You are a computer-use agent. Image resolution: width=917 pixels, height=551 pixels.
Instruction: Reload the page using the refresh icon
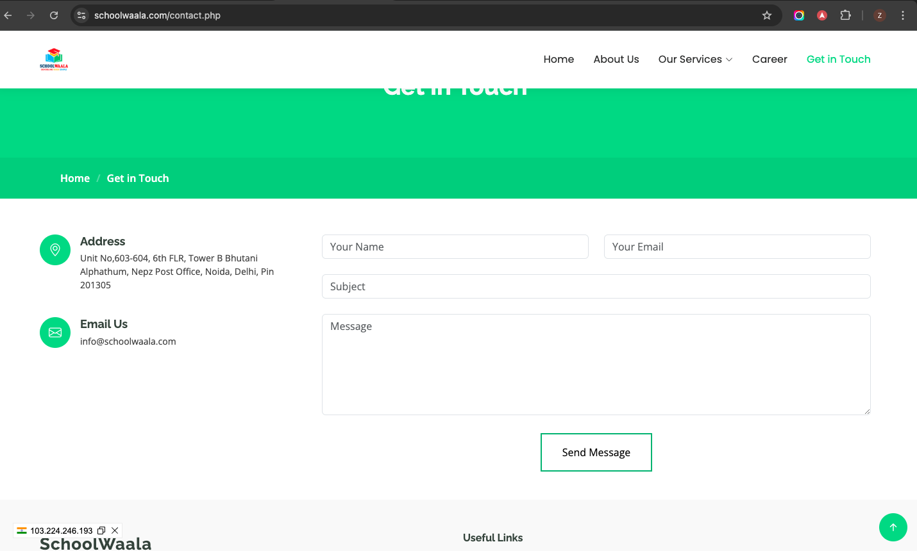pyautogui.click(x=54, y=15)
